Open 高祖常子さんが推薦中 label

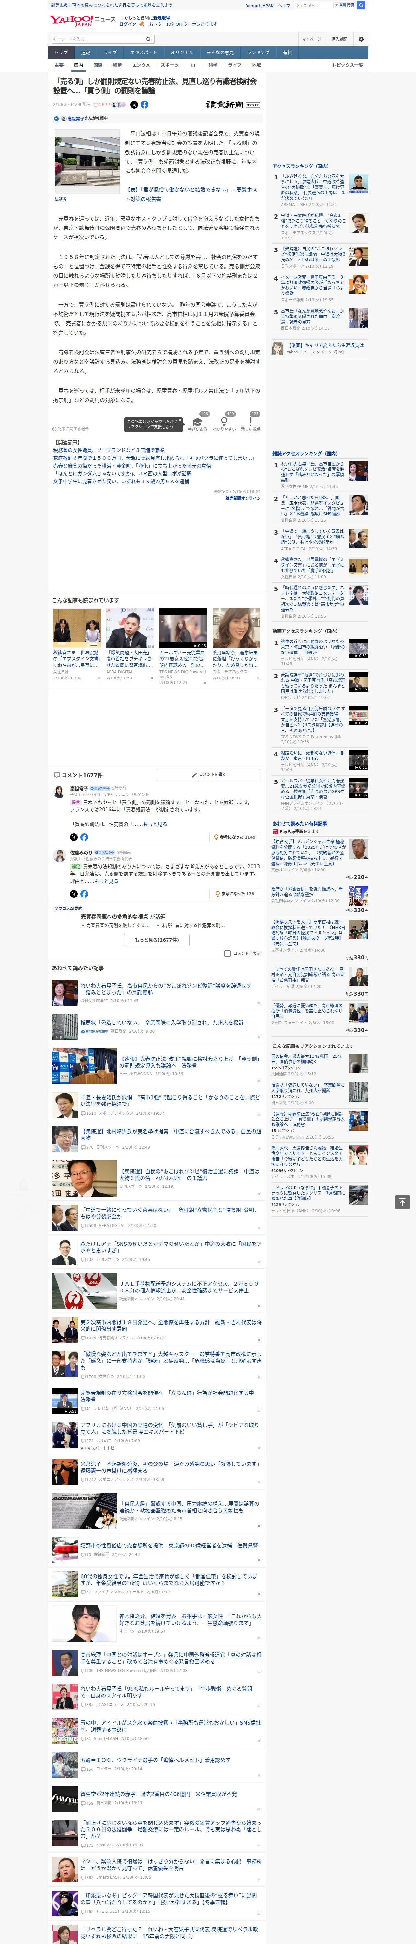[87, 119]
